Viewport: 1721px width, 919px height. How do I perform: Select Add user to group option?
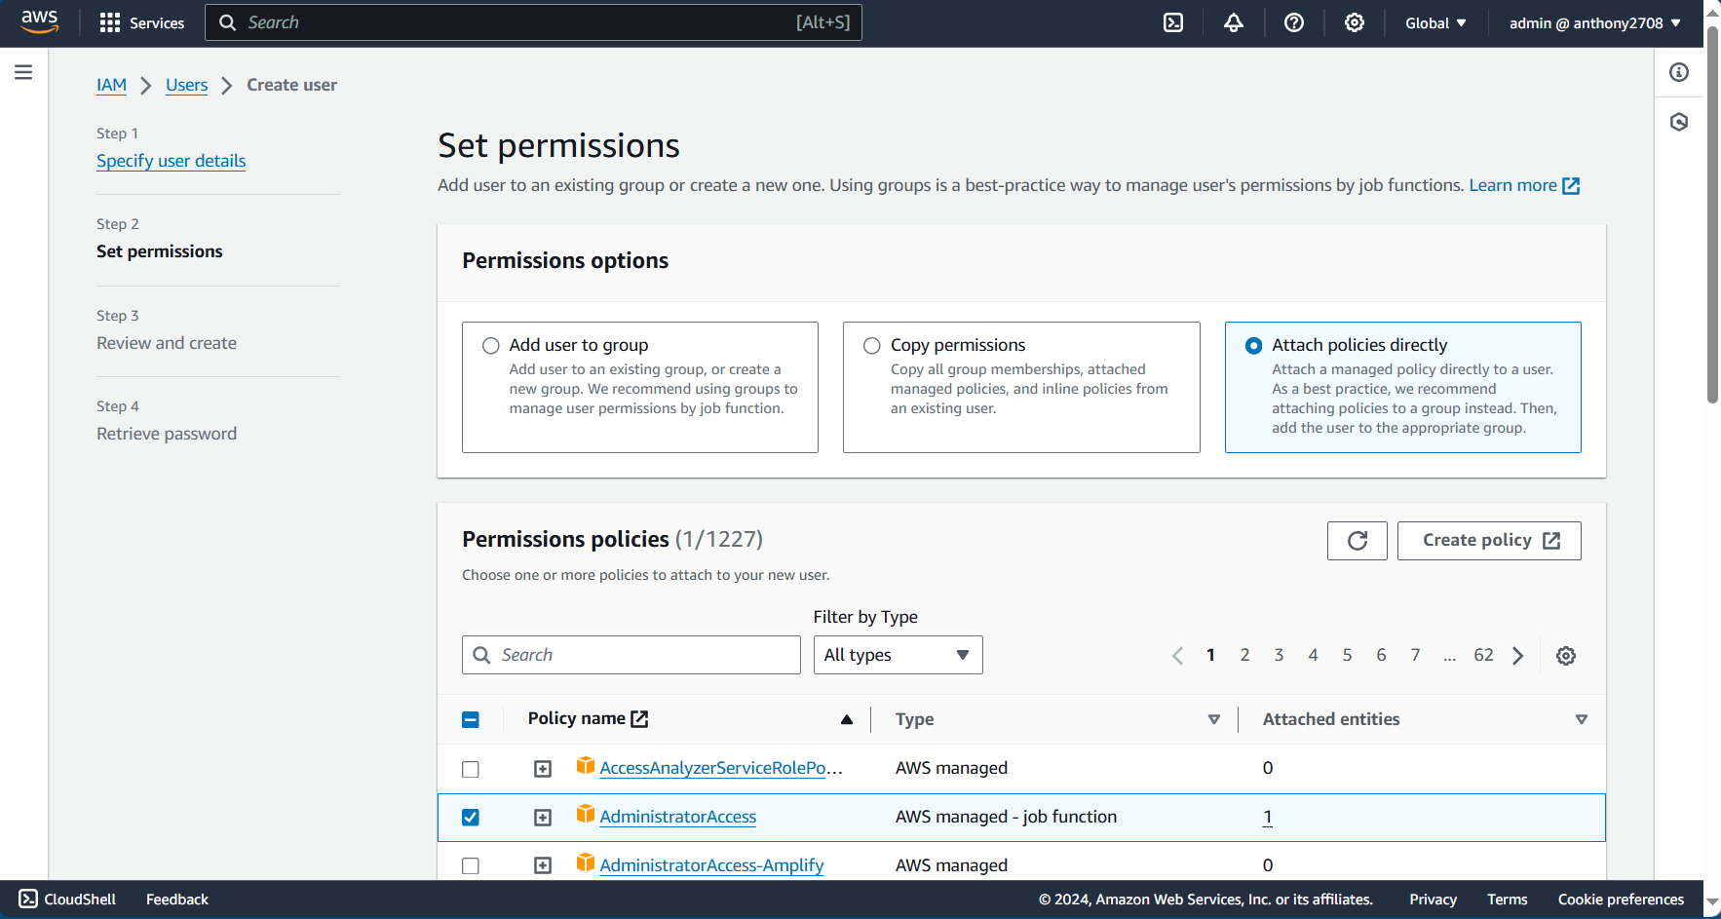coord(491,346)
